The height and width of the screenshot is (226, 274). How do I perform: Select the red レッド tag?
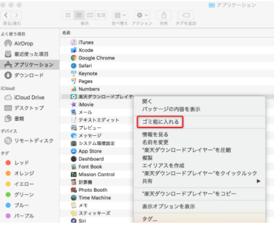(17, 163)
